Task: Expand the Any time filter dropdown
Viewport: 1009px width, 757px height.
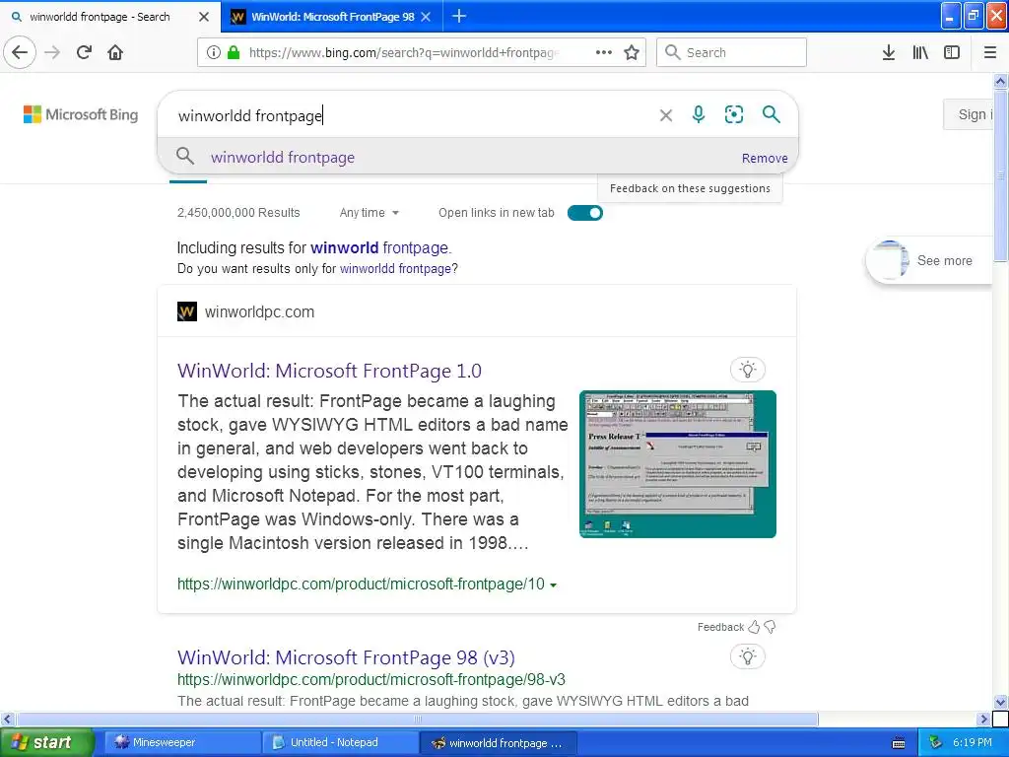Action: 370,213
